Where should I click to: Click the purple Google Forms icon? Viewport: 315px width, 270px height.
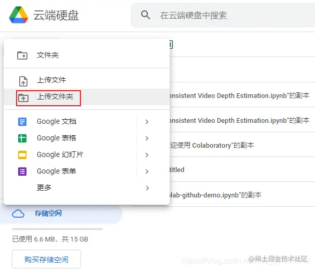pyautogui.click(x=22, y=172)
